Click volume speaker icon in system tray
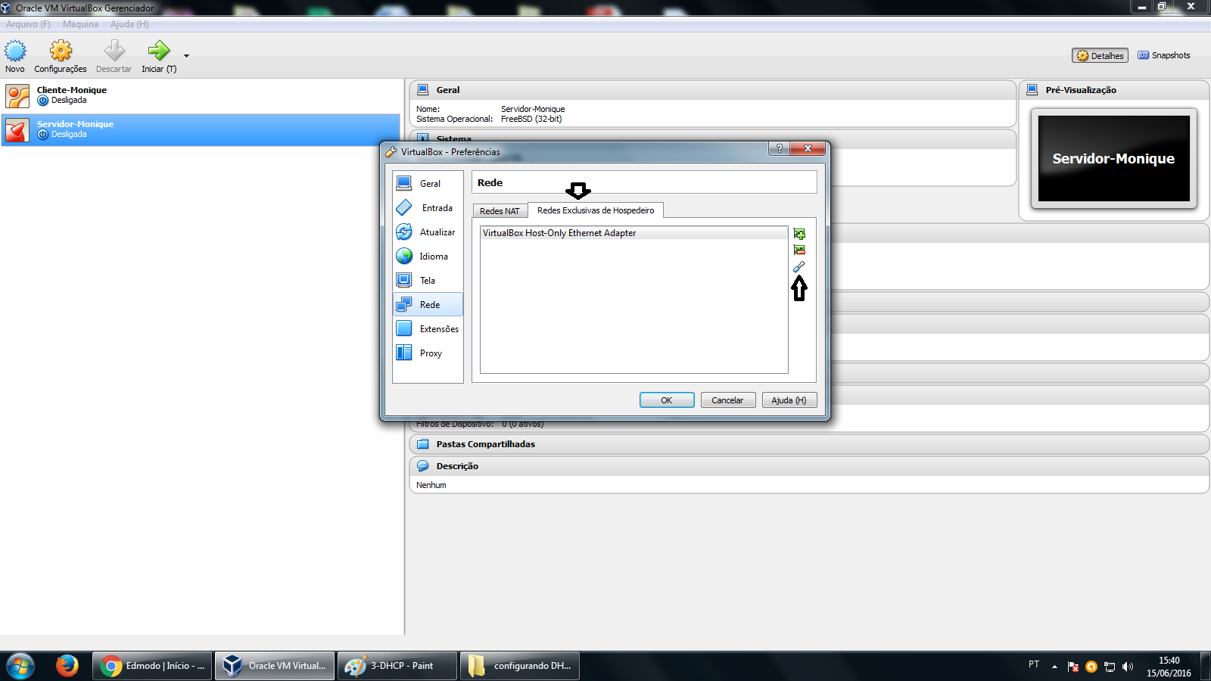1211x681 pixels. tap(1128, 667)
